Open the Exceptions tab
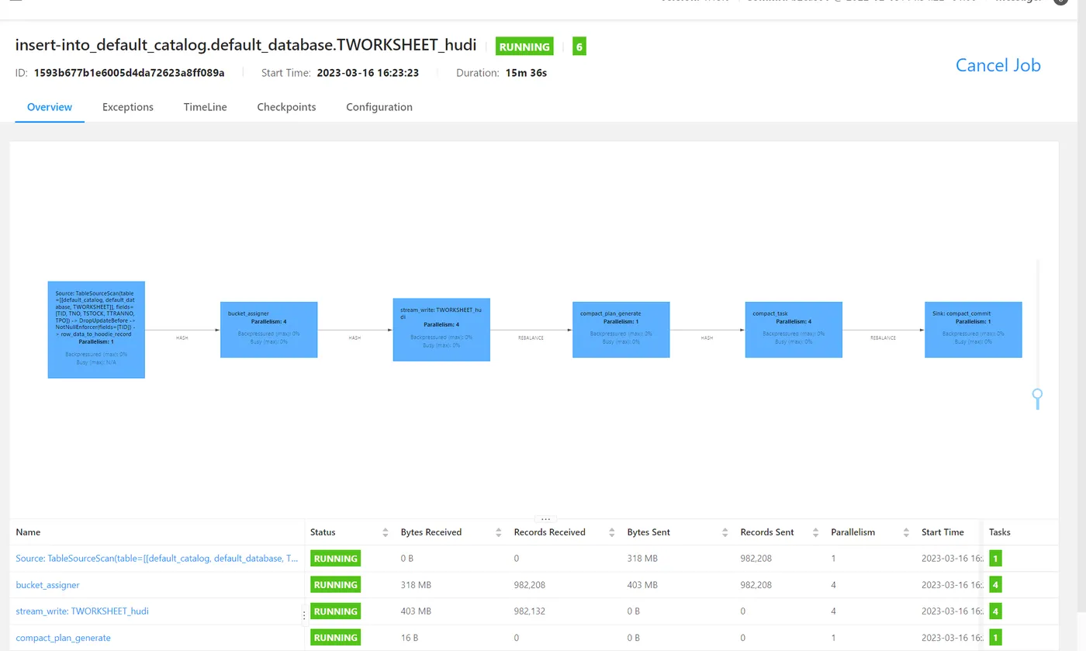 tap(128, 107)
